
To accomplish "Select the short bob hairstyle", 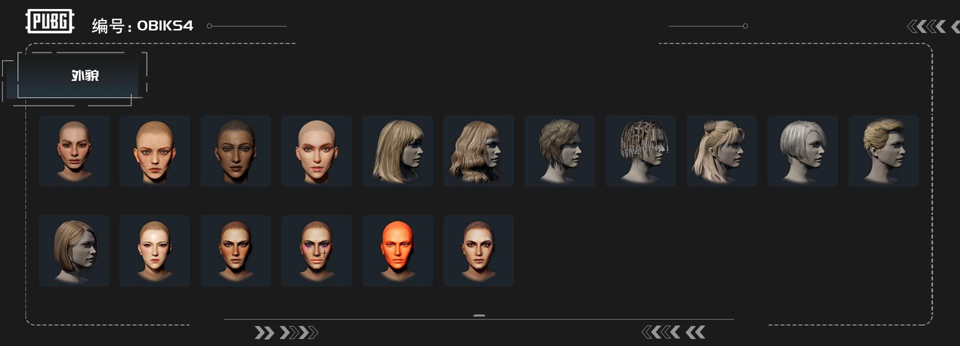I will click(74, 251).
